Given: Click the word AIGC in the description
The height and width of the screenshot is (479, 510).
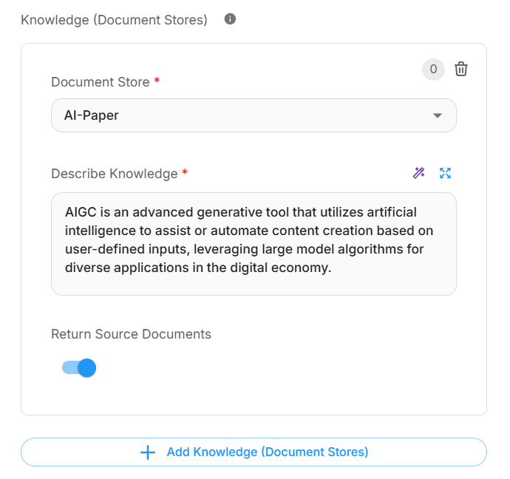Looking at the screenshot, I should pos(80,213).
